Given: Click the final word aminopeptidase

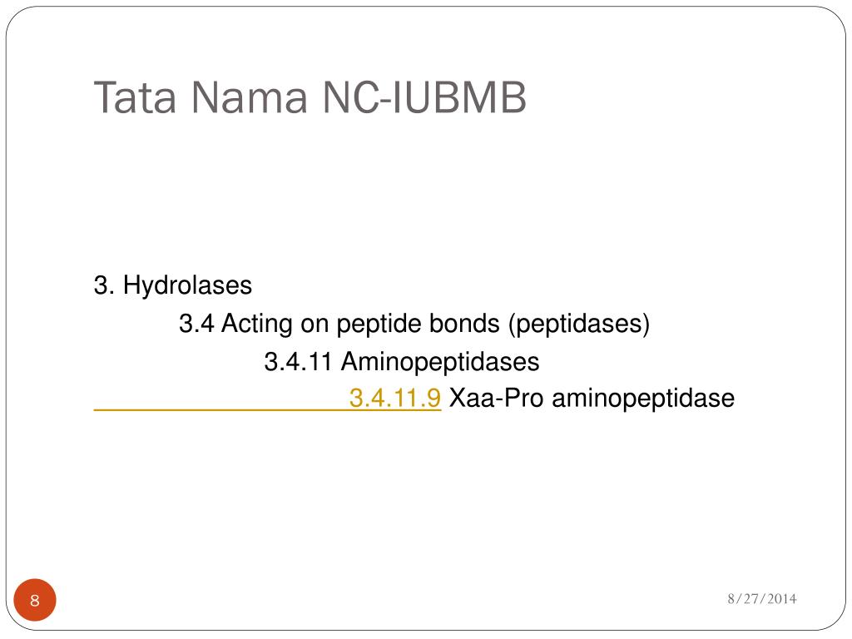Looking at the screenshot, I should tap(643, 399).
